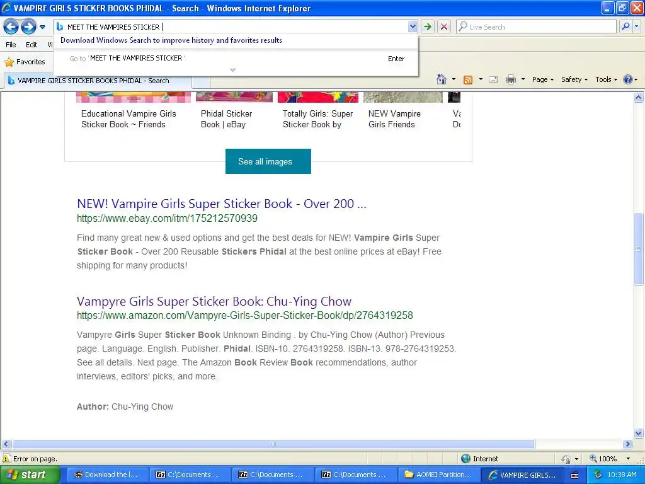The height and width of the screenshot is (484, 645).
Task: Click 'Author: Chu-Ying Chow' text
Action: [125, 406]
